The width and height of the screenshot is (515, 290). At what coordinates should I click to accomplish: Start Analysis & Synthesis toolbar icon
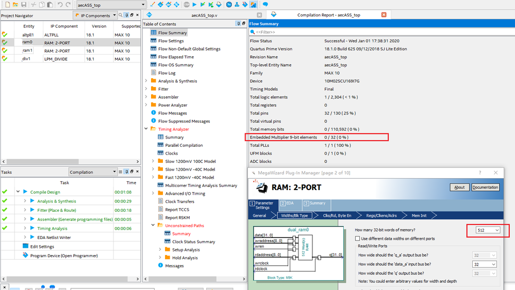(203, 5)
